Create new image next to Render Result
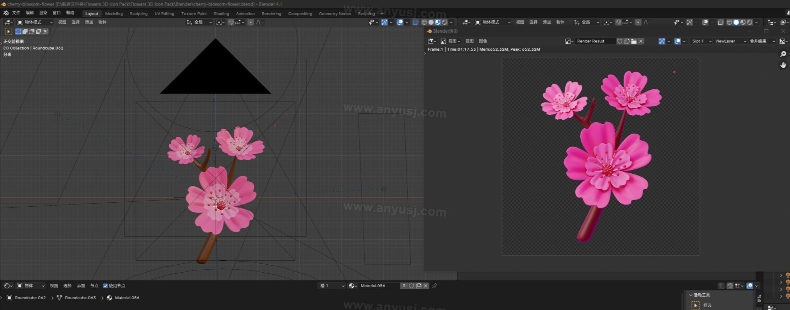 [x=627, y=41]
